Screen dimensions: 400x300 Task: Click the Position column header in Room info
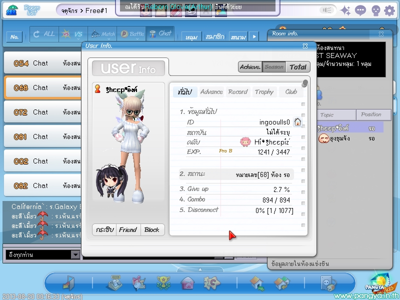[x=373, y=115]
